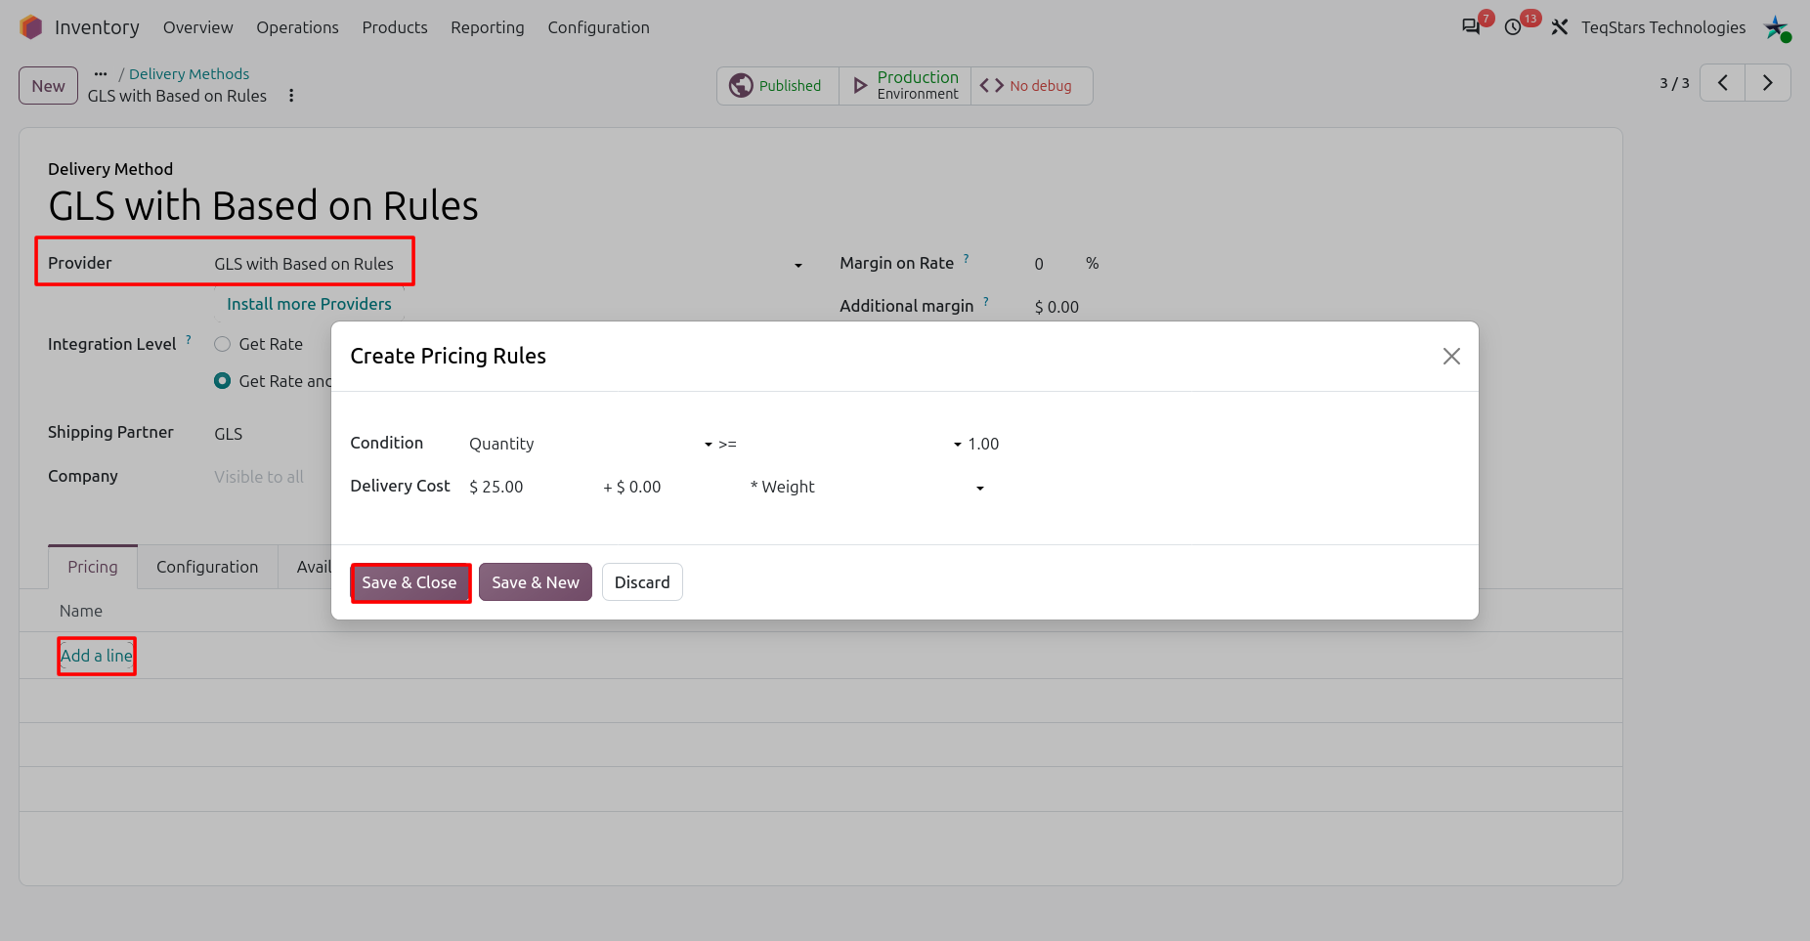Open the Inventory app logo menu

[x=31, y=27]
